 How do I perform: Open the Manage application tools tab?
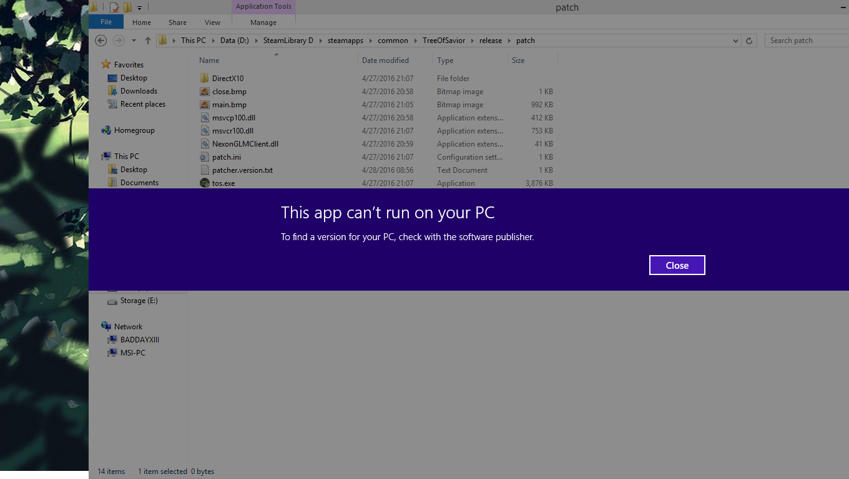click(x=263, y=22)
